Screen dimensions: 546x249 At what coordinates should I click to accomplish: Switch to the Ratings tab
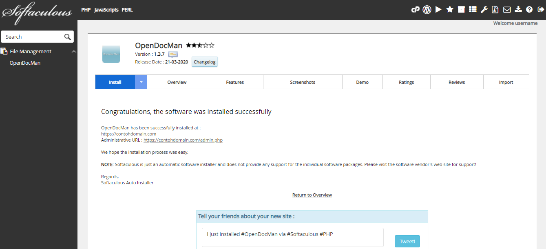click(x=406, y=82)
